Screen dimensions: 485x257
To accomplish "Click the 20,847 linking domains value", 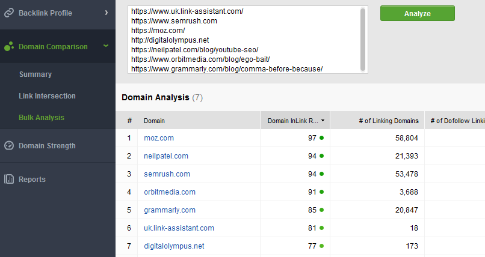I will 406,210.
